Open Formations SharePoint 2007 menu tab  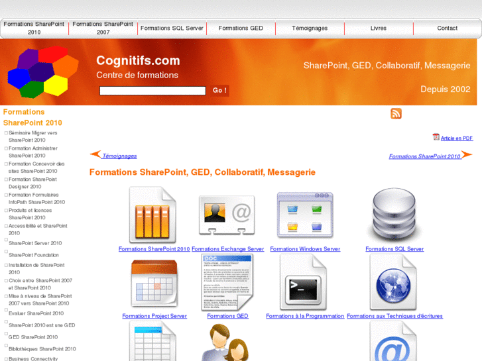103,28
